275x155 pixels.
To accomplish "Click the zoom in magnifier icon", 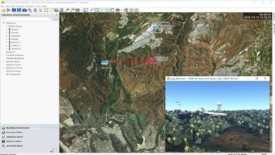I will coord(67,10).
